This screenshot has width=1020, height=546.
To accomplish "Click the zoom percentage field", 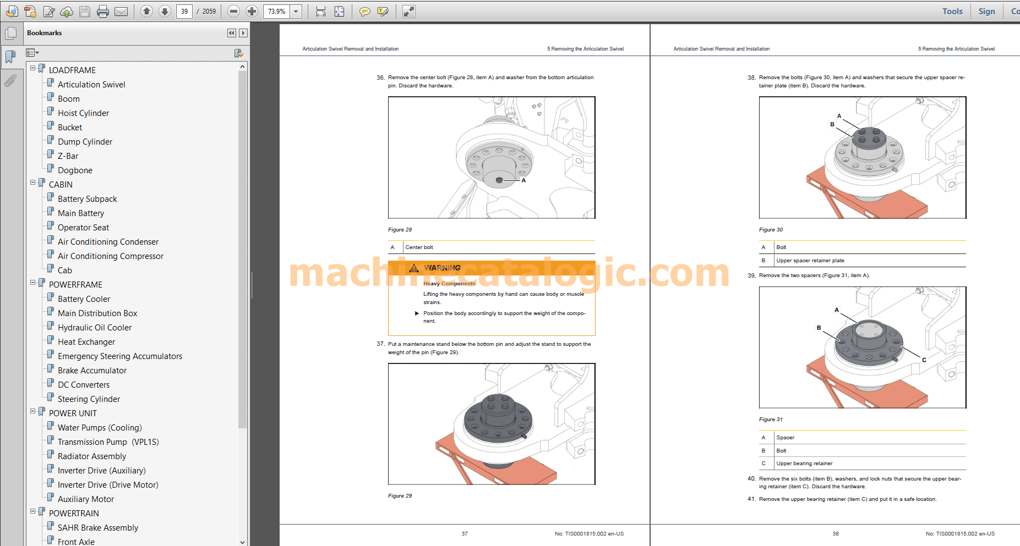I will [277, 11].
